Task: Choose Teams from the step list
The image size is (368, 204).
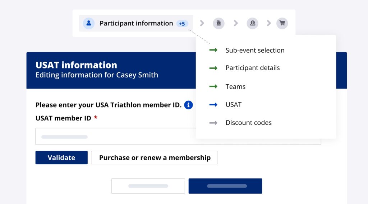Action: point(235,87)
